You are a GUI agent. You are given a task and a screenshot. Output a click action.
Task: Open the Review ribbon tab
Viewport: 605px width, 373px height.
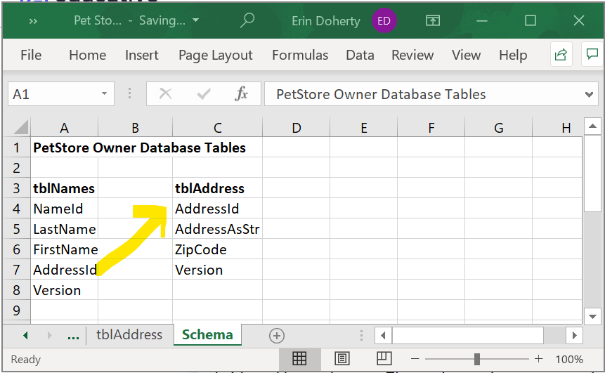412,55
